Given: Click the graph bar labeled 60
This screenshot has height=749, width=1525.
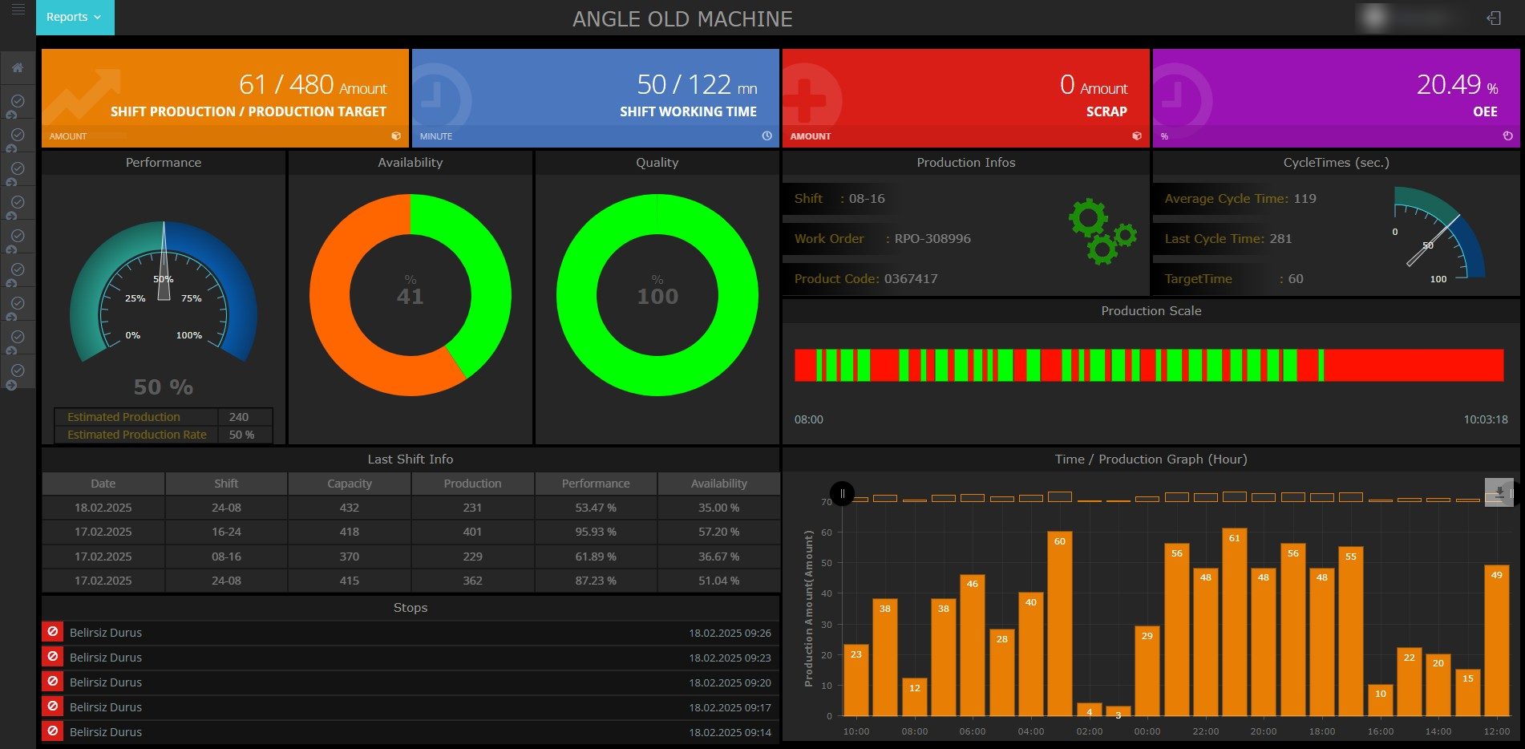Looking at the screenshot, I should point(1060,624).
